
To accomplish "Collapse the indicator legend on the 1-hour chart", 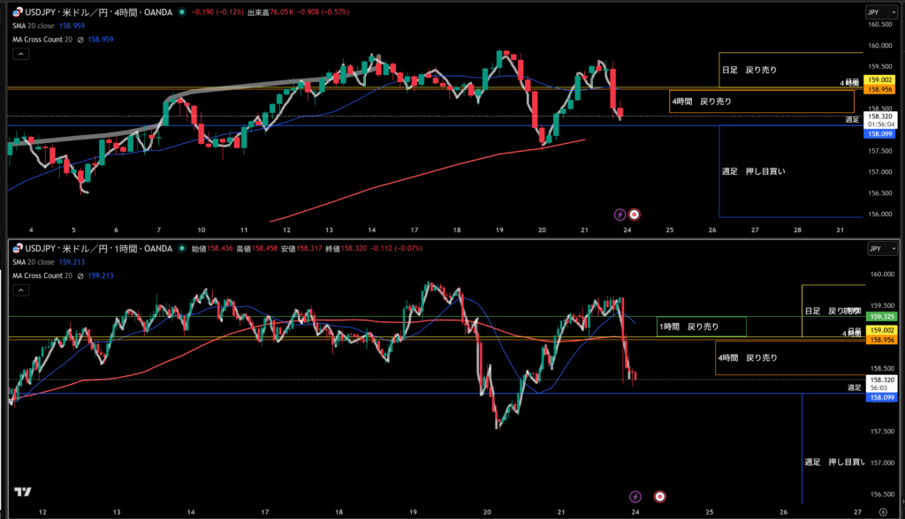I will 21,290.
